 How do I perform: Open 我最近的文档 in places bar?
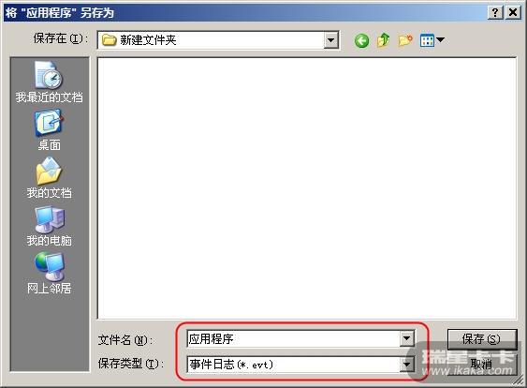(x=49, y=82)
